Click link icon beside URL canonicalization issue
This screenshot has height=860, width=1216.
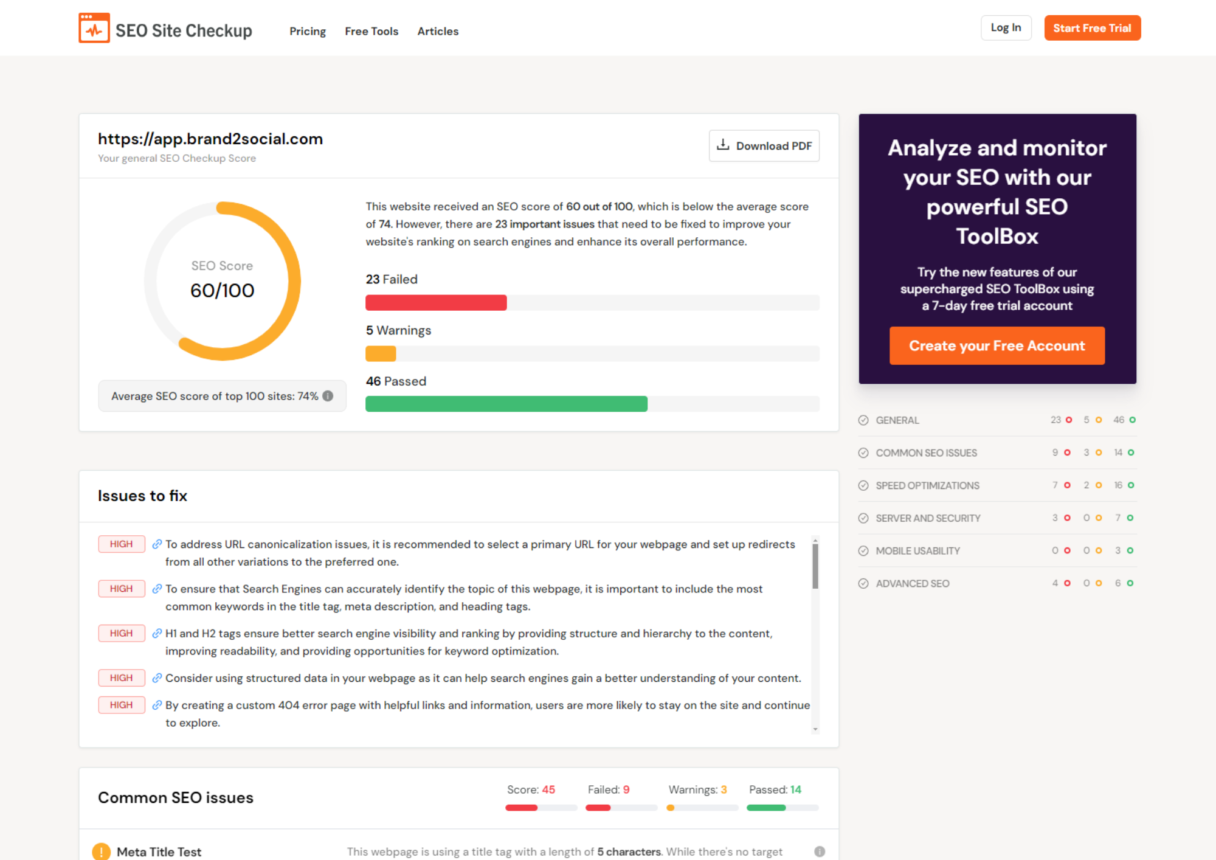point(157,544)
